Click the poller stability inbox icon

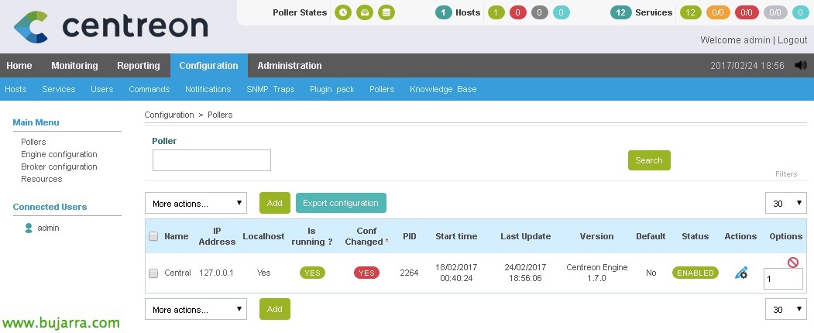(365, 12)
